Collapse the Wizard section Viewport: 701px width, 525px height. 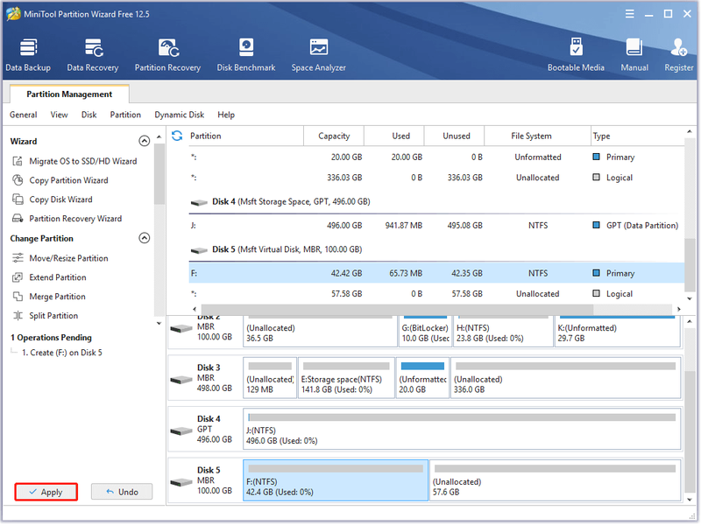pyautogui.click(x=144, y=141)
